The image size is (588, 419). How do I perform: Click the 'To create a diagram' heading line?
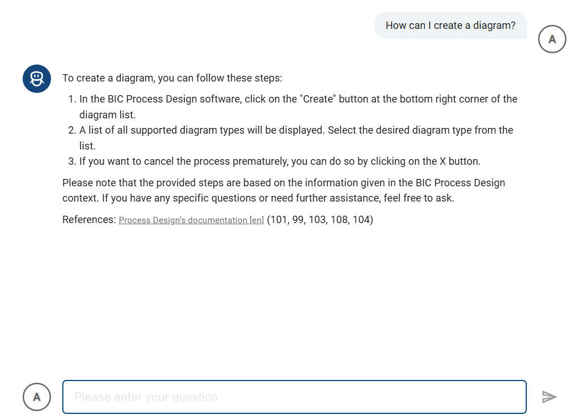click(172, 78)
